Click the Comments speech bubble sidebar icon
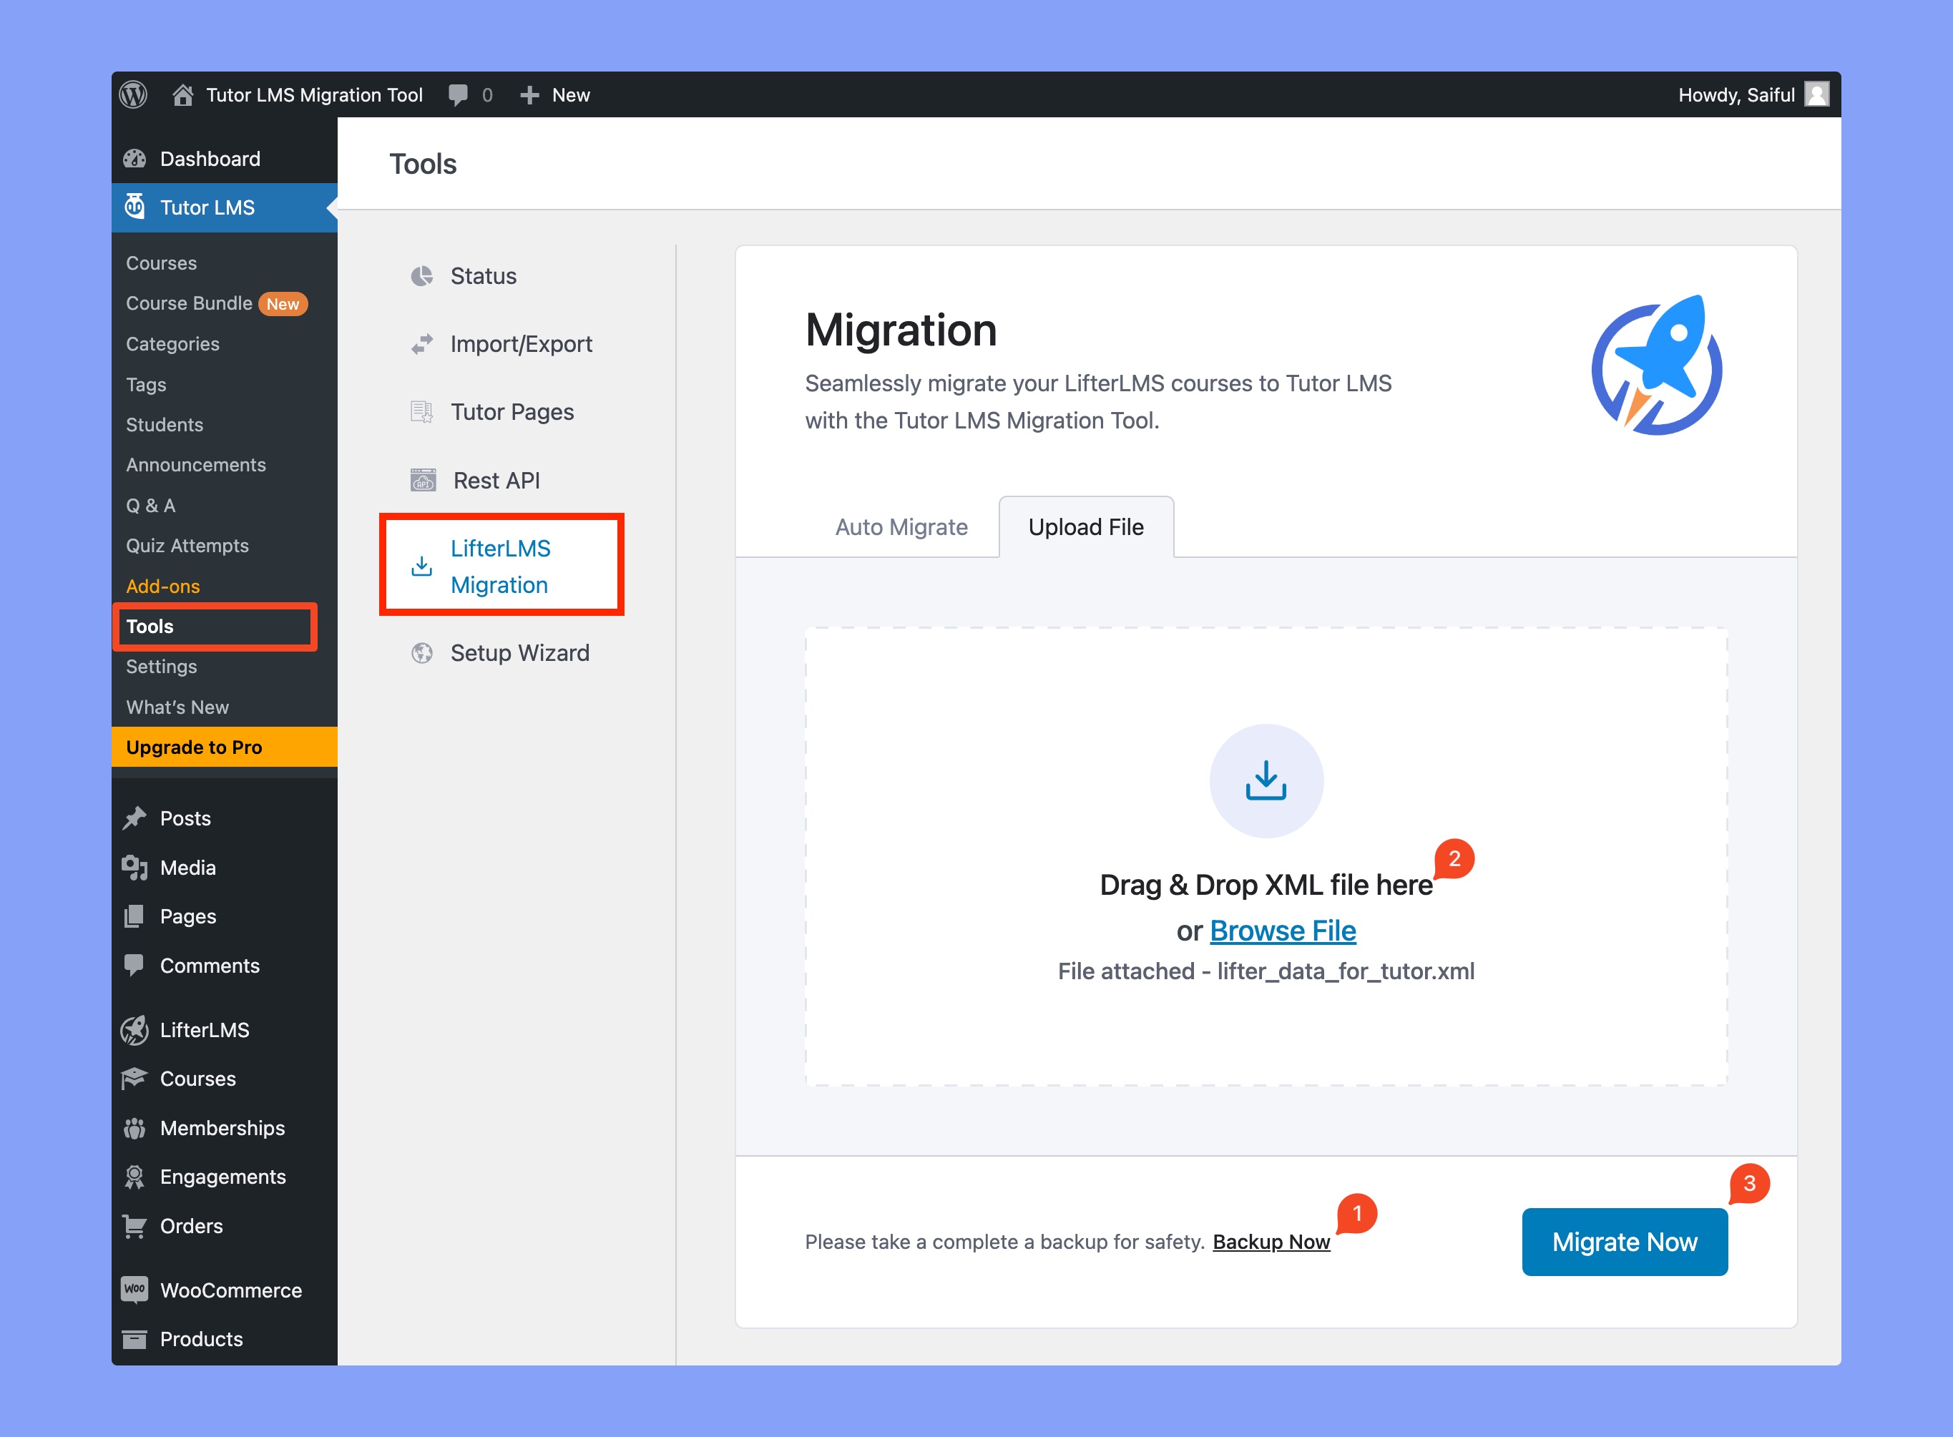This screenshot has height=1437, width=1953. tap(134, 965)
